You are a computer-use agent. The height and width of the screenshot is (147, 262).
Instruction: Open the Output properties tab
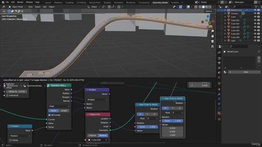(219, 63)
